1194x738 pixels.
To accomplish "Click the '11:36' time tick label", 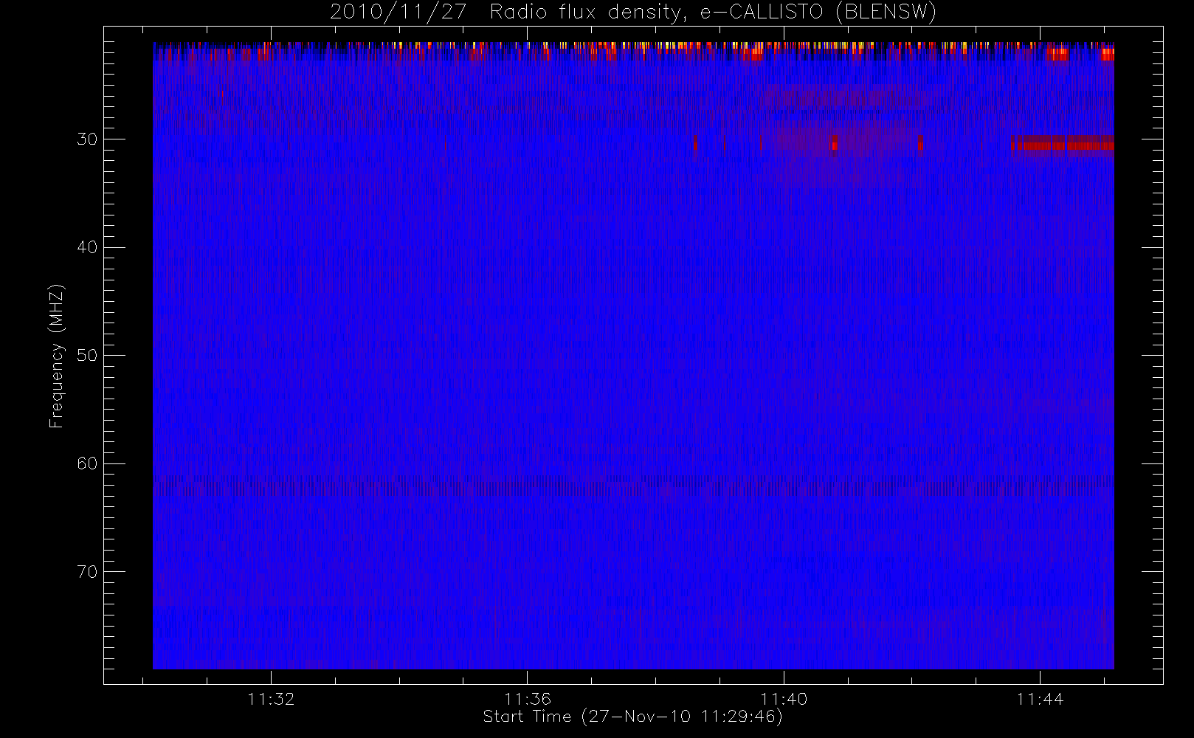I will 528,699.
